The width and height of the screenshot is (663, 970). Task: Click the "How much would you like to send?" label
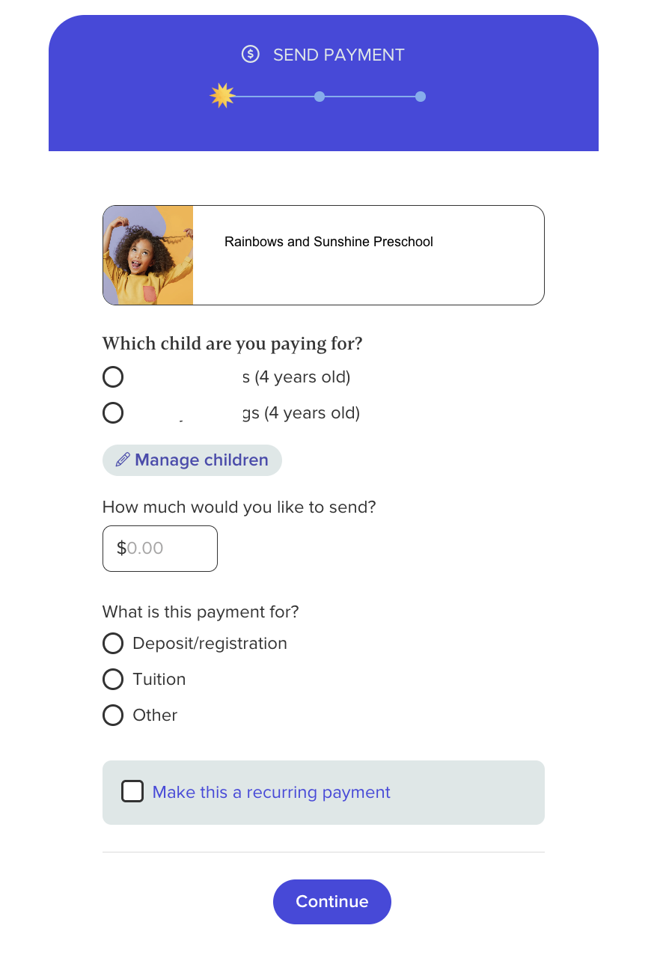tap(239, 507)
